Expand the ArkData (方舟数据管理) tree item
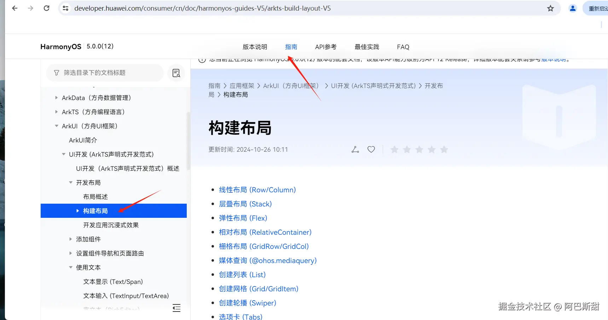Screen dimensions: 608x320 57,98
